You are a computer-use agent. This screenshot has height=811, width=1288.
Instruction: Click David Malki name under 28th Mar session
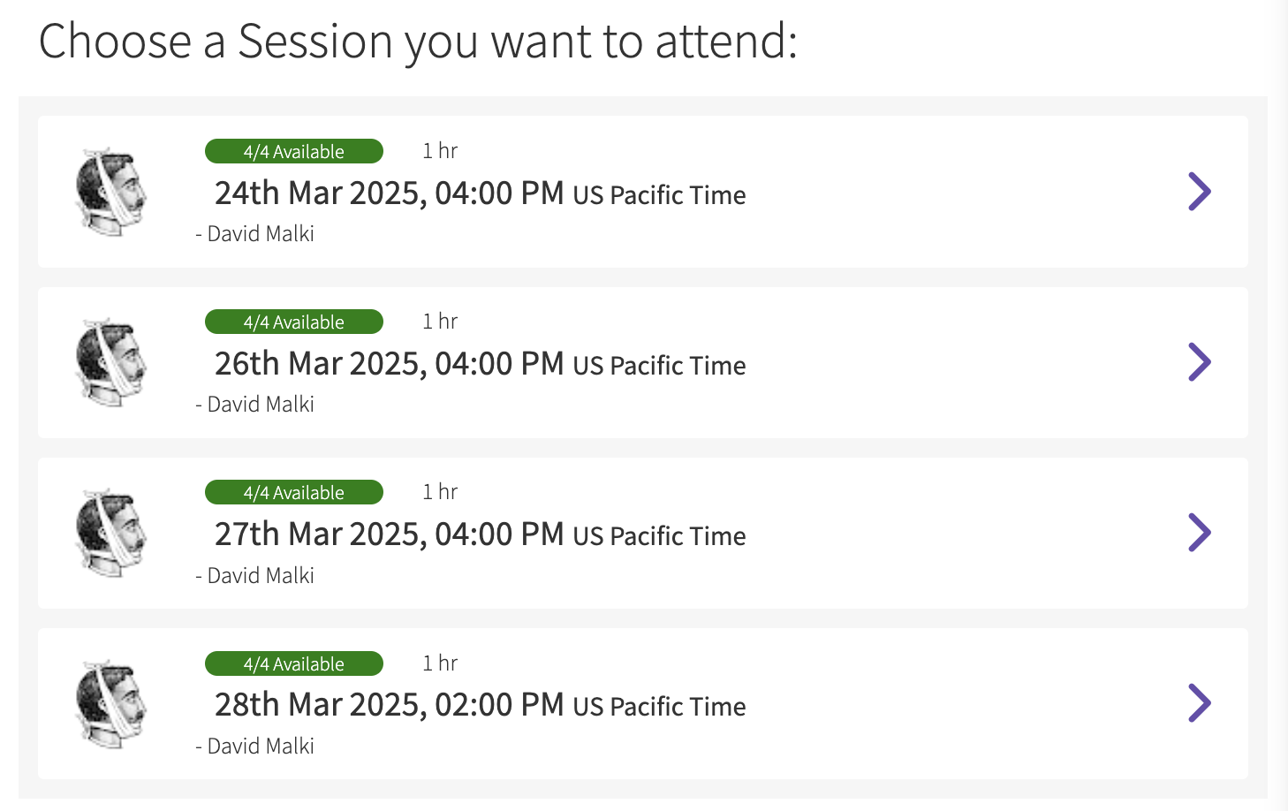click(x=260, y=747)
